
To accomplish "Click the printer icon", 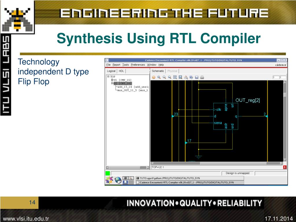I will pyautogui.click(x=202, y=77).
